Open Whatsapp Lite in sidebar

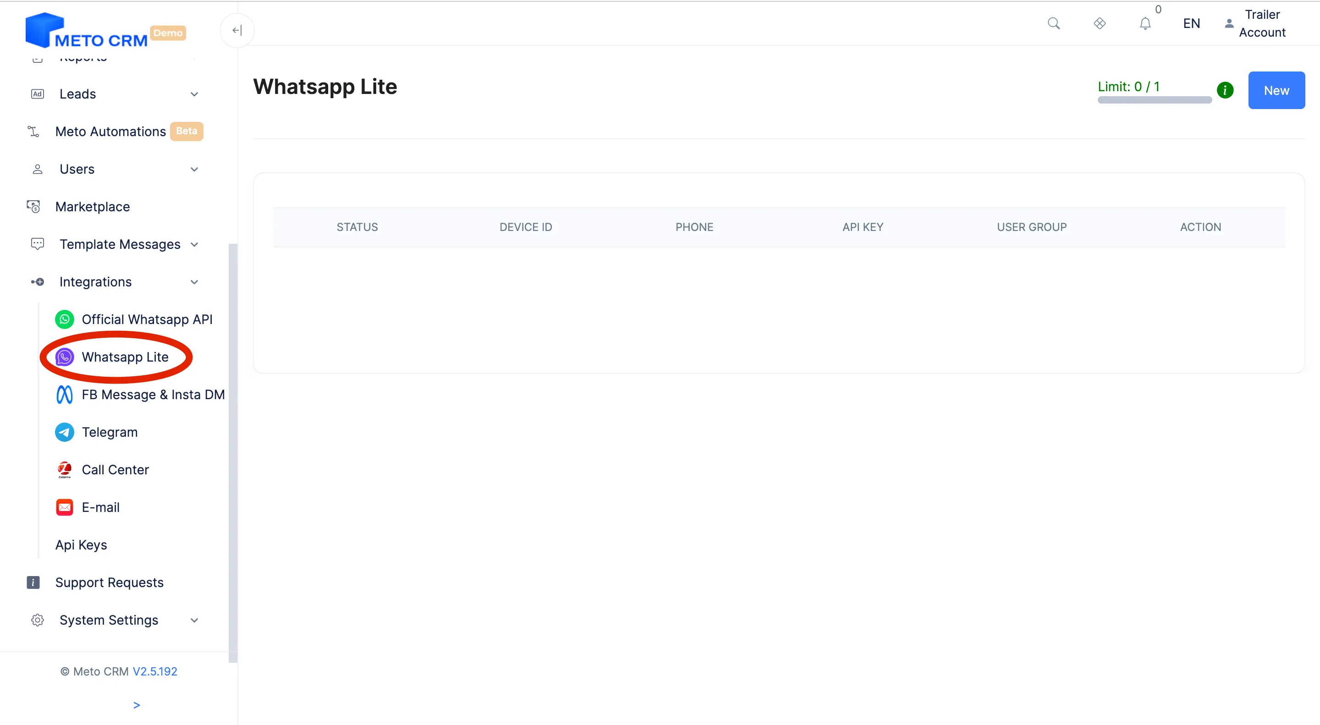coord(125,357)
